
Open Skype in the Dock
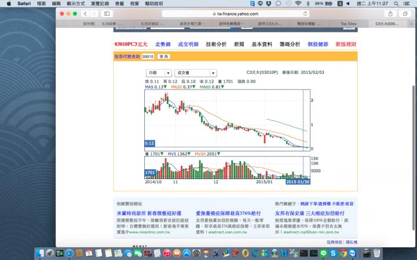(333, 253)
